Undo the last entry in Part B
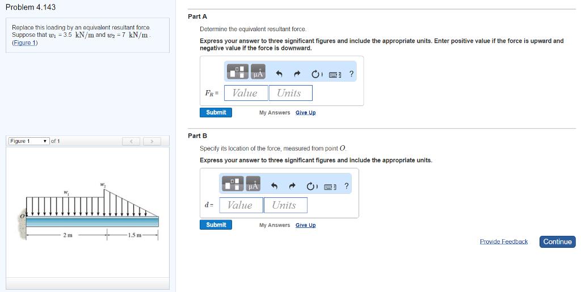This screenshot has height=292, width=581. pyautogui.click(x=275, y=186)
